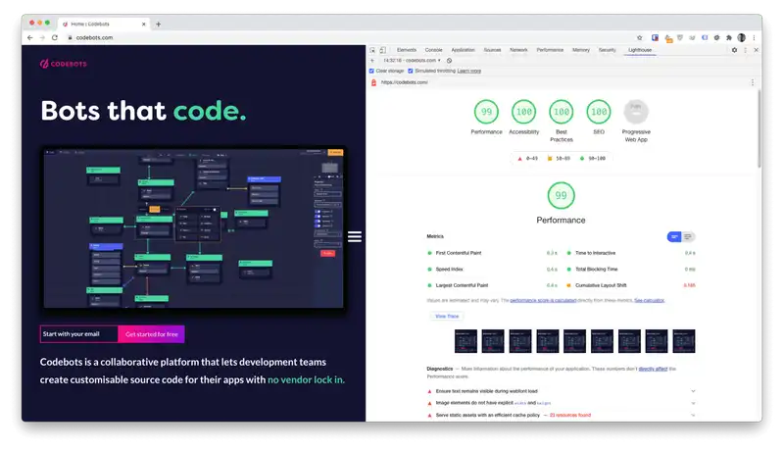Expand 'Serve static assets with efficient cache policy'
Image resolution: width=784 pixels, height=450 pixels.
pyautogui.click(x=693, y=416)
